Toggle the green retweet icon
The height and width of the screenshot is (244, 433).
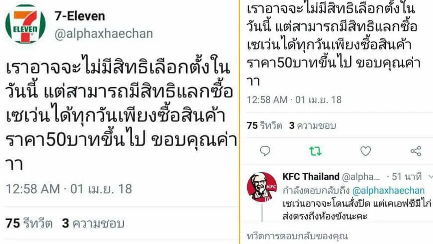(315, 151)
